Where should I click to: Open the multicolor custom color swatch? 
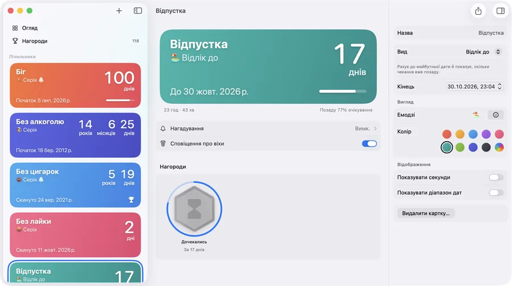[x=499, y=147]
